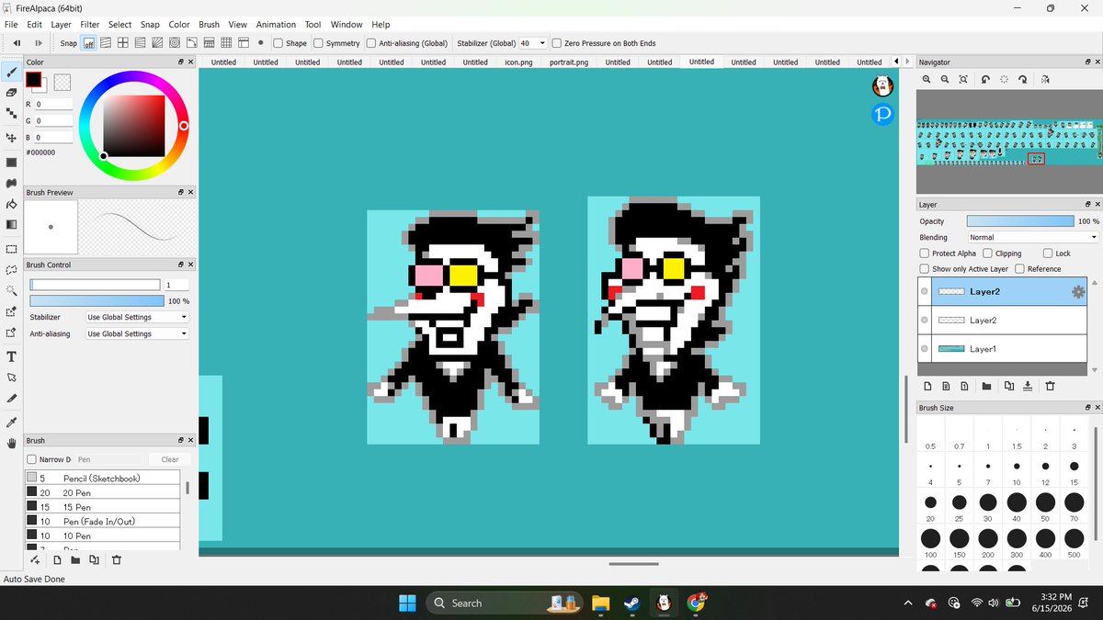This screenshot has height=620, width=1103.
Task: Flip the view in Navigator
Action: pos(1044,80)
